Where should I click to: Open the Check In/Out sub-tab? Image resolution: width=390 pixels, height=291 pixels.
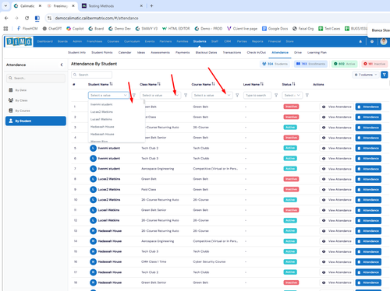pos(257,52)
